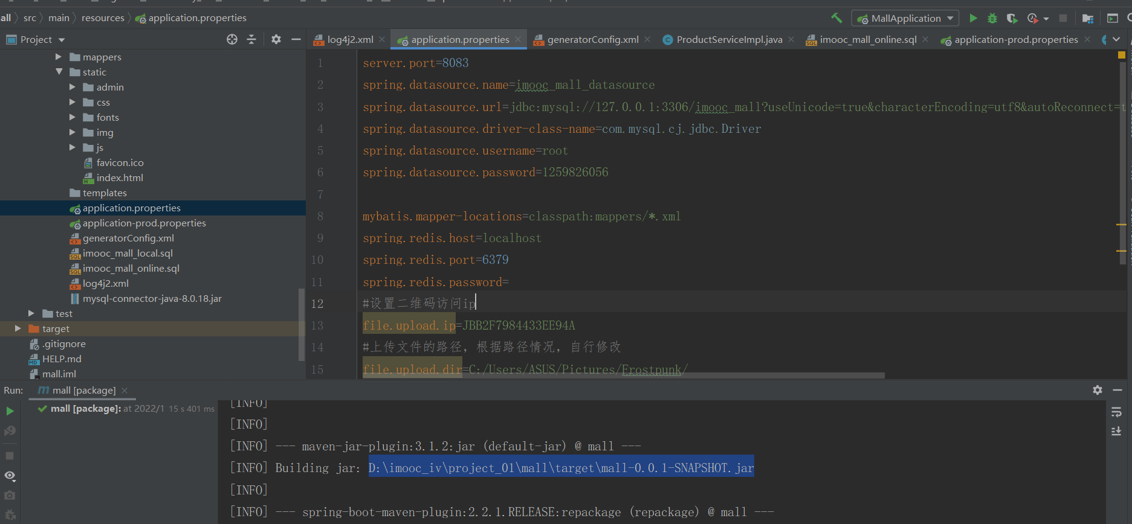
Task: Click the stop square icon in toolbar
Action: (x=1063, y=18)
